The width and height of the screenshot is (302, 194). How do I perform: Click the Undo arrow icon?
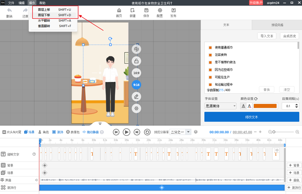click(9, 10)
